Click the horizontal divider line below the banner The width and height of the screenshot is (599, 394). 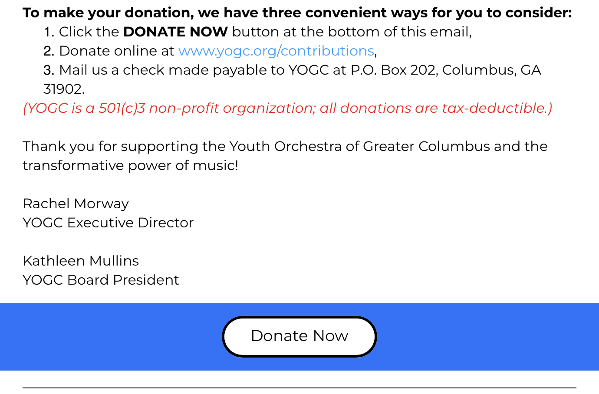[299, 387]
